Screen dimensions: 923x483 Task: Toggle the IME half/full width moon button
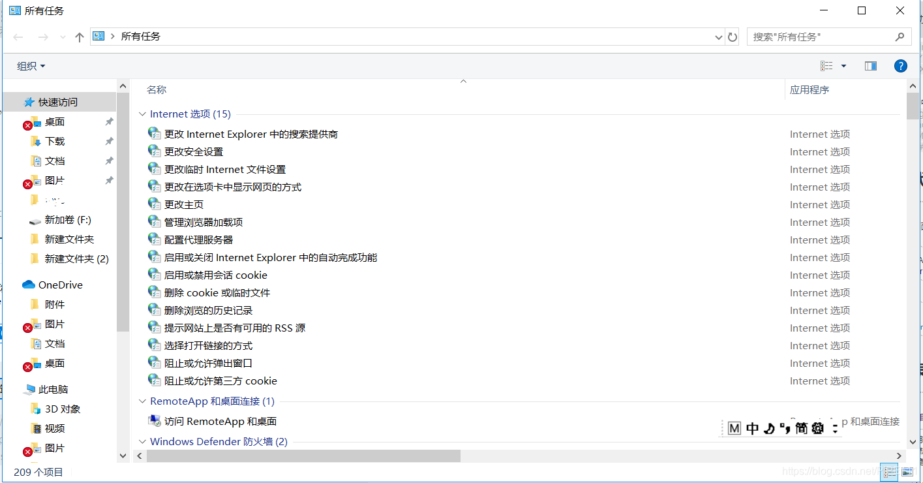tap(769, 428)
